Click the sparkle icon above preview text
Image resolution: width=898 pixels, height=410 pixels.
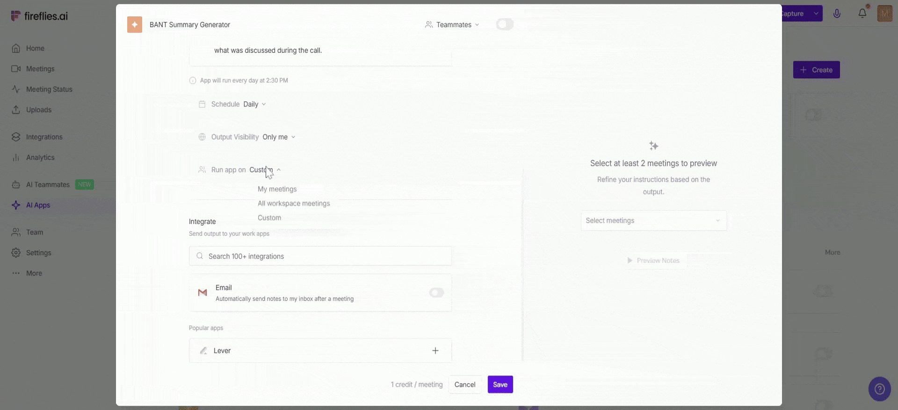(653, 146)
